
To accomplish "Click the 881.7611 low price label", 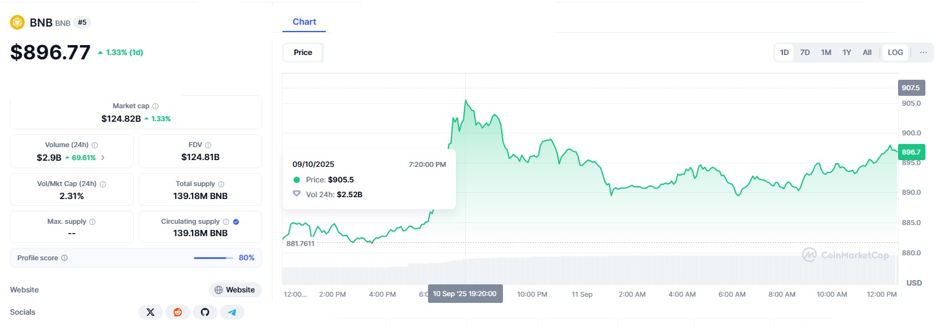I will [300, 244].
